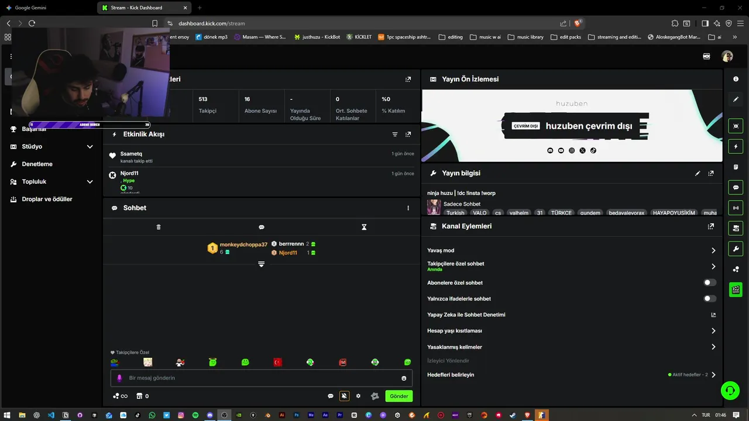Expand the Stüdyo sidebar section

pyautogui.click(x=90, y=147)
